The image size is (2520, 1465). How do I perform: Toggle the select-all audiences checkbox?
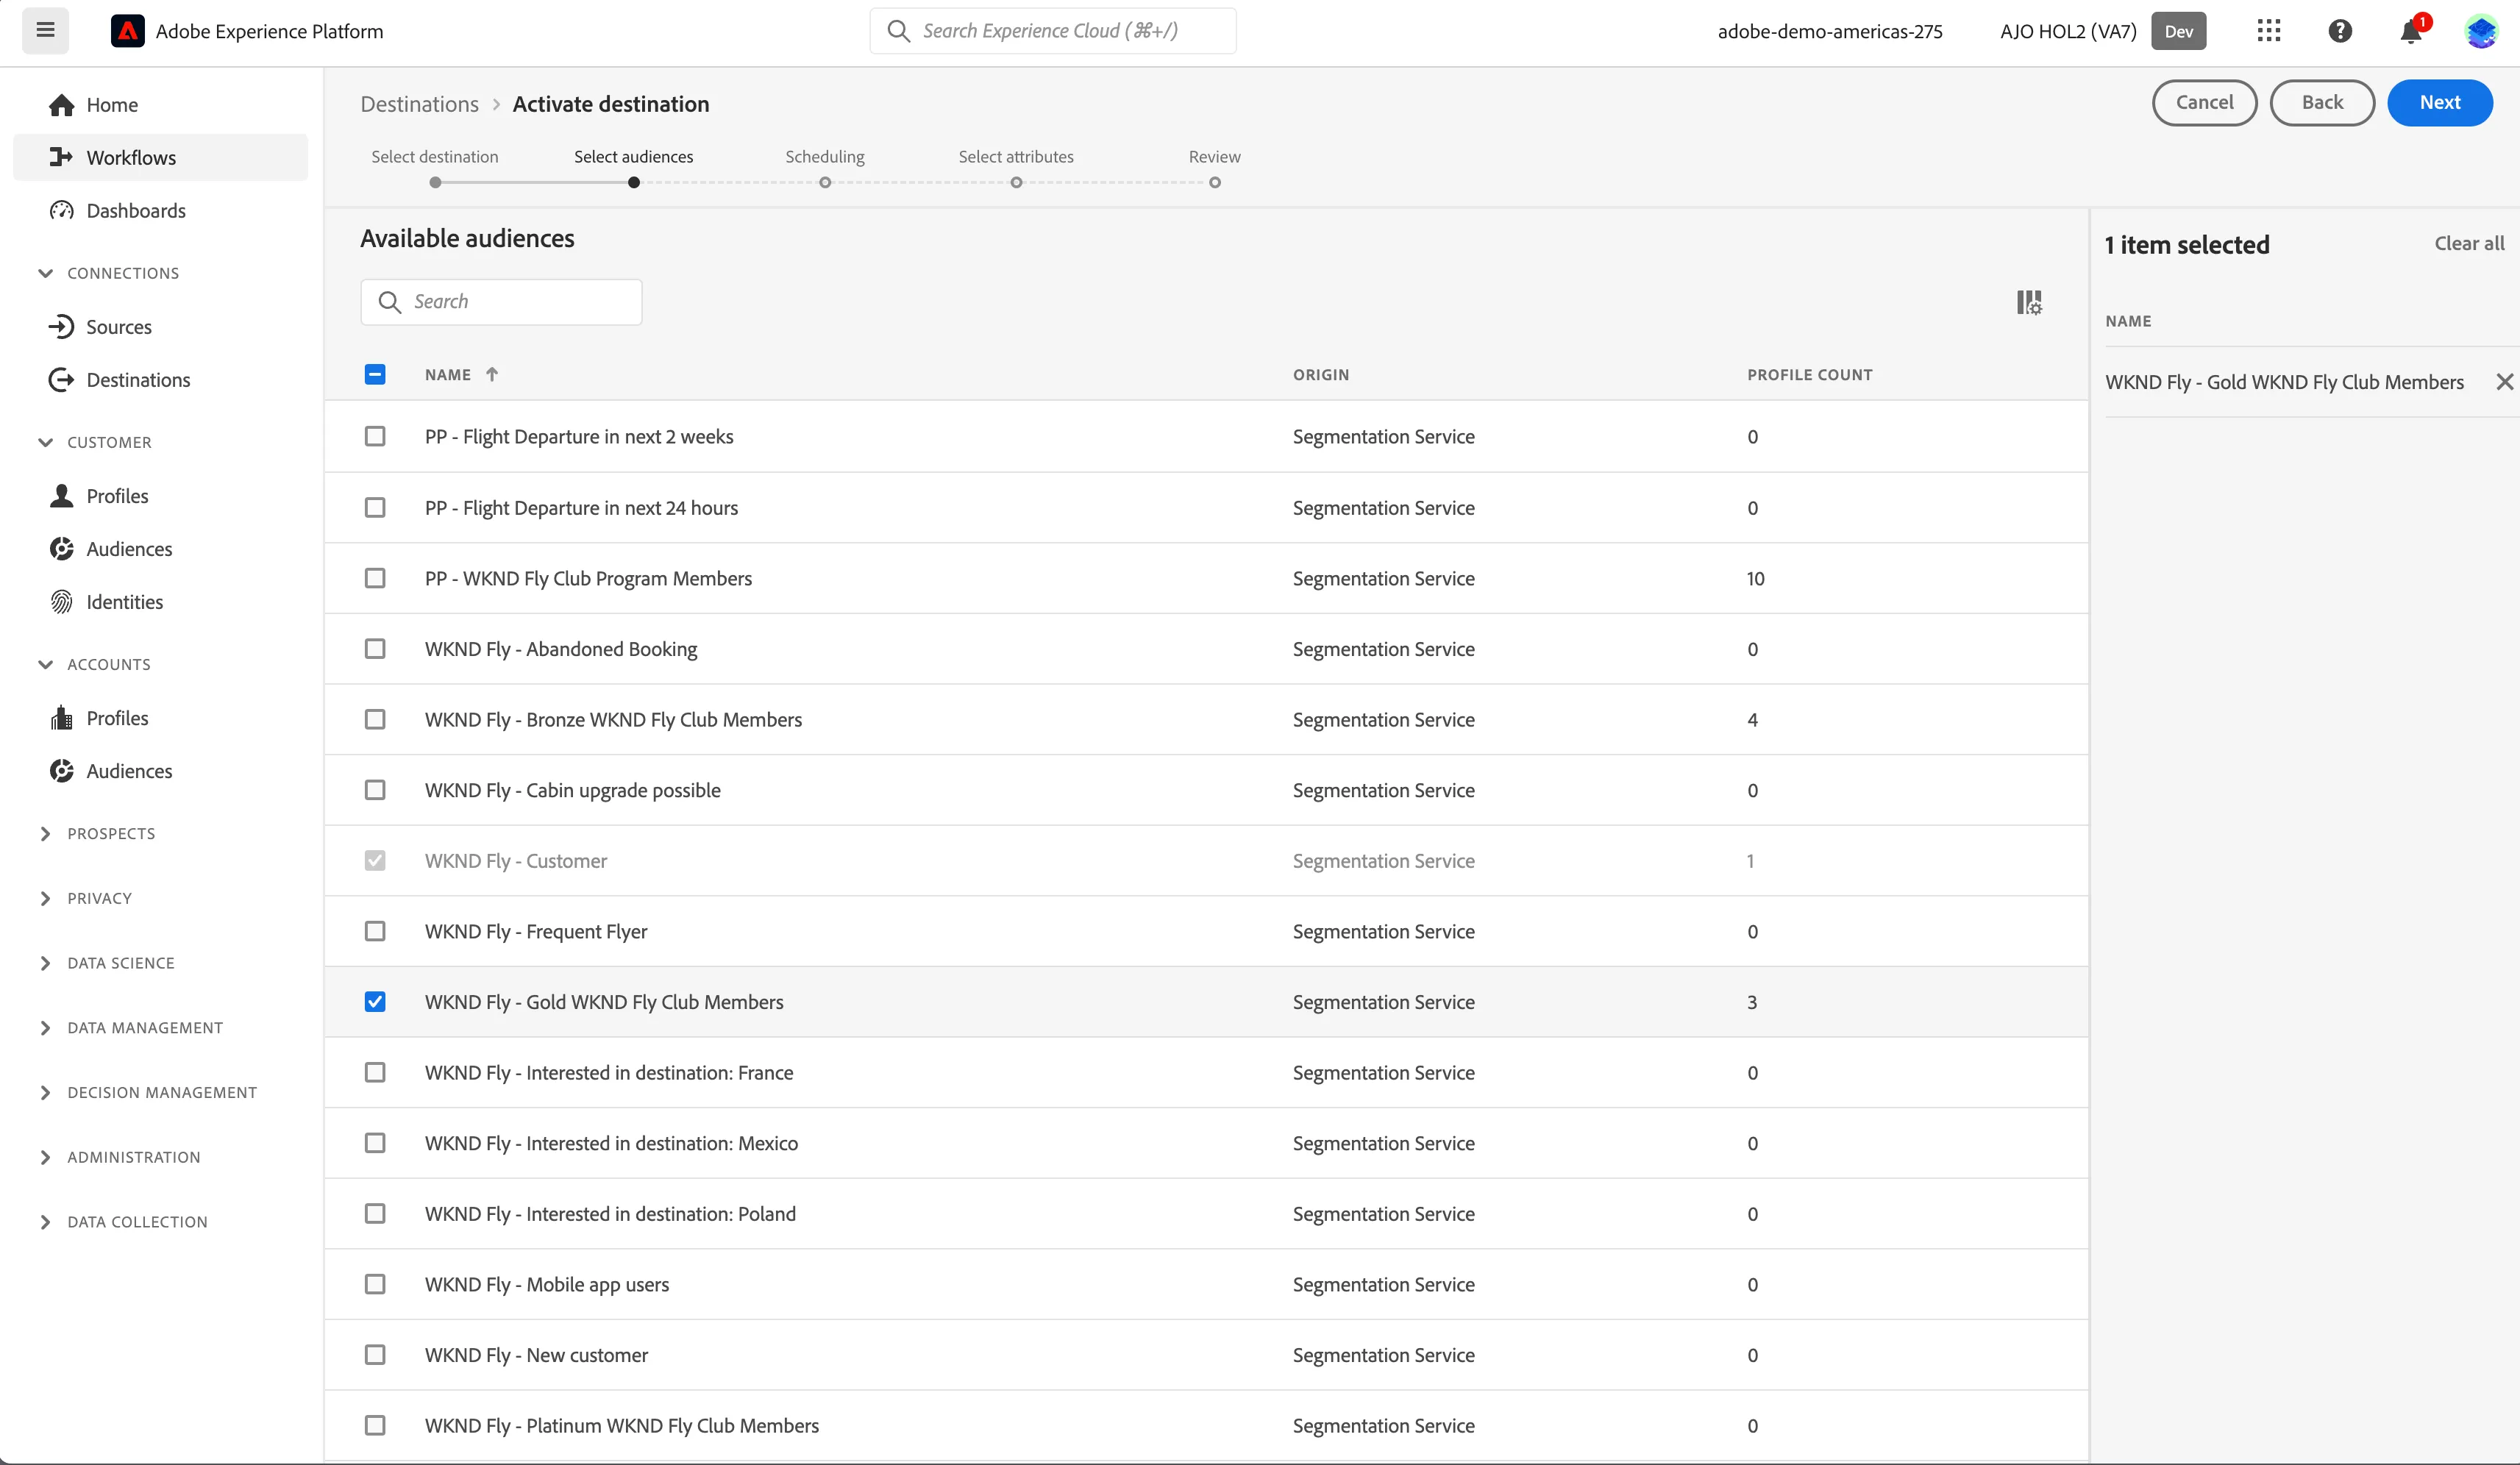tap(375, 374)
